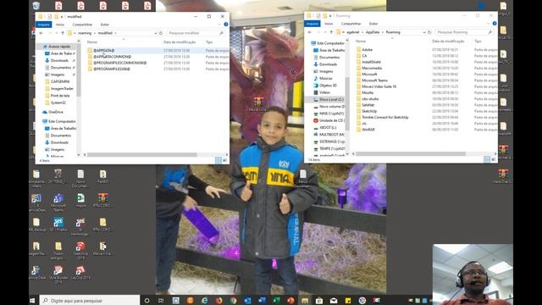Select the obs-studio folder
The height and width of the screenshot is (305, 542).
point(370,99)
